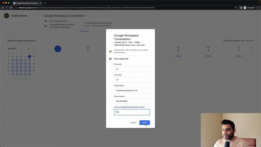261x147 pixels.
Task: Select Thursday 7 3:00pm slot
Action: point(238,56)
